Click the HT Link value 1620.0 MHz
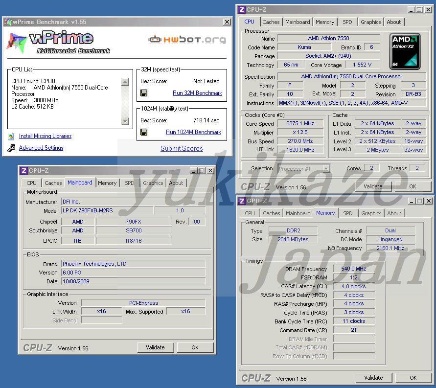436x388 pixels. (300, 150)
